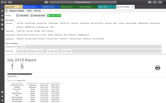Image resolution: width=166 pixels, height=103 pixels.
Task: Click the Clear all button
Action: pyautogui.click(x=37, y=11)
